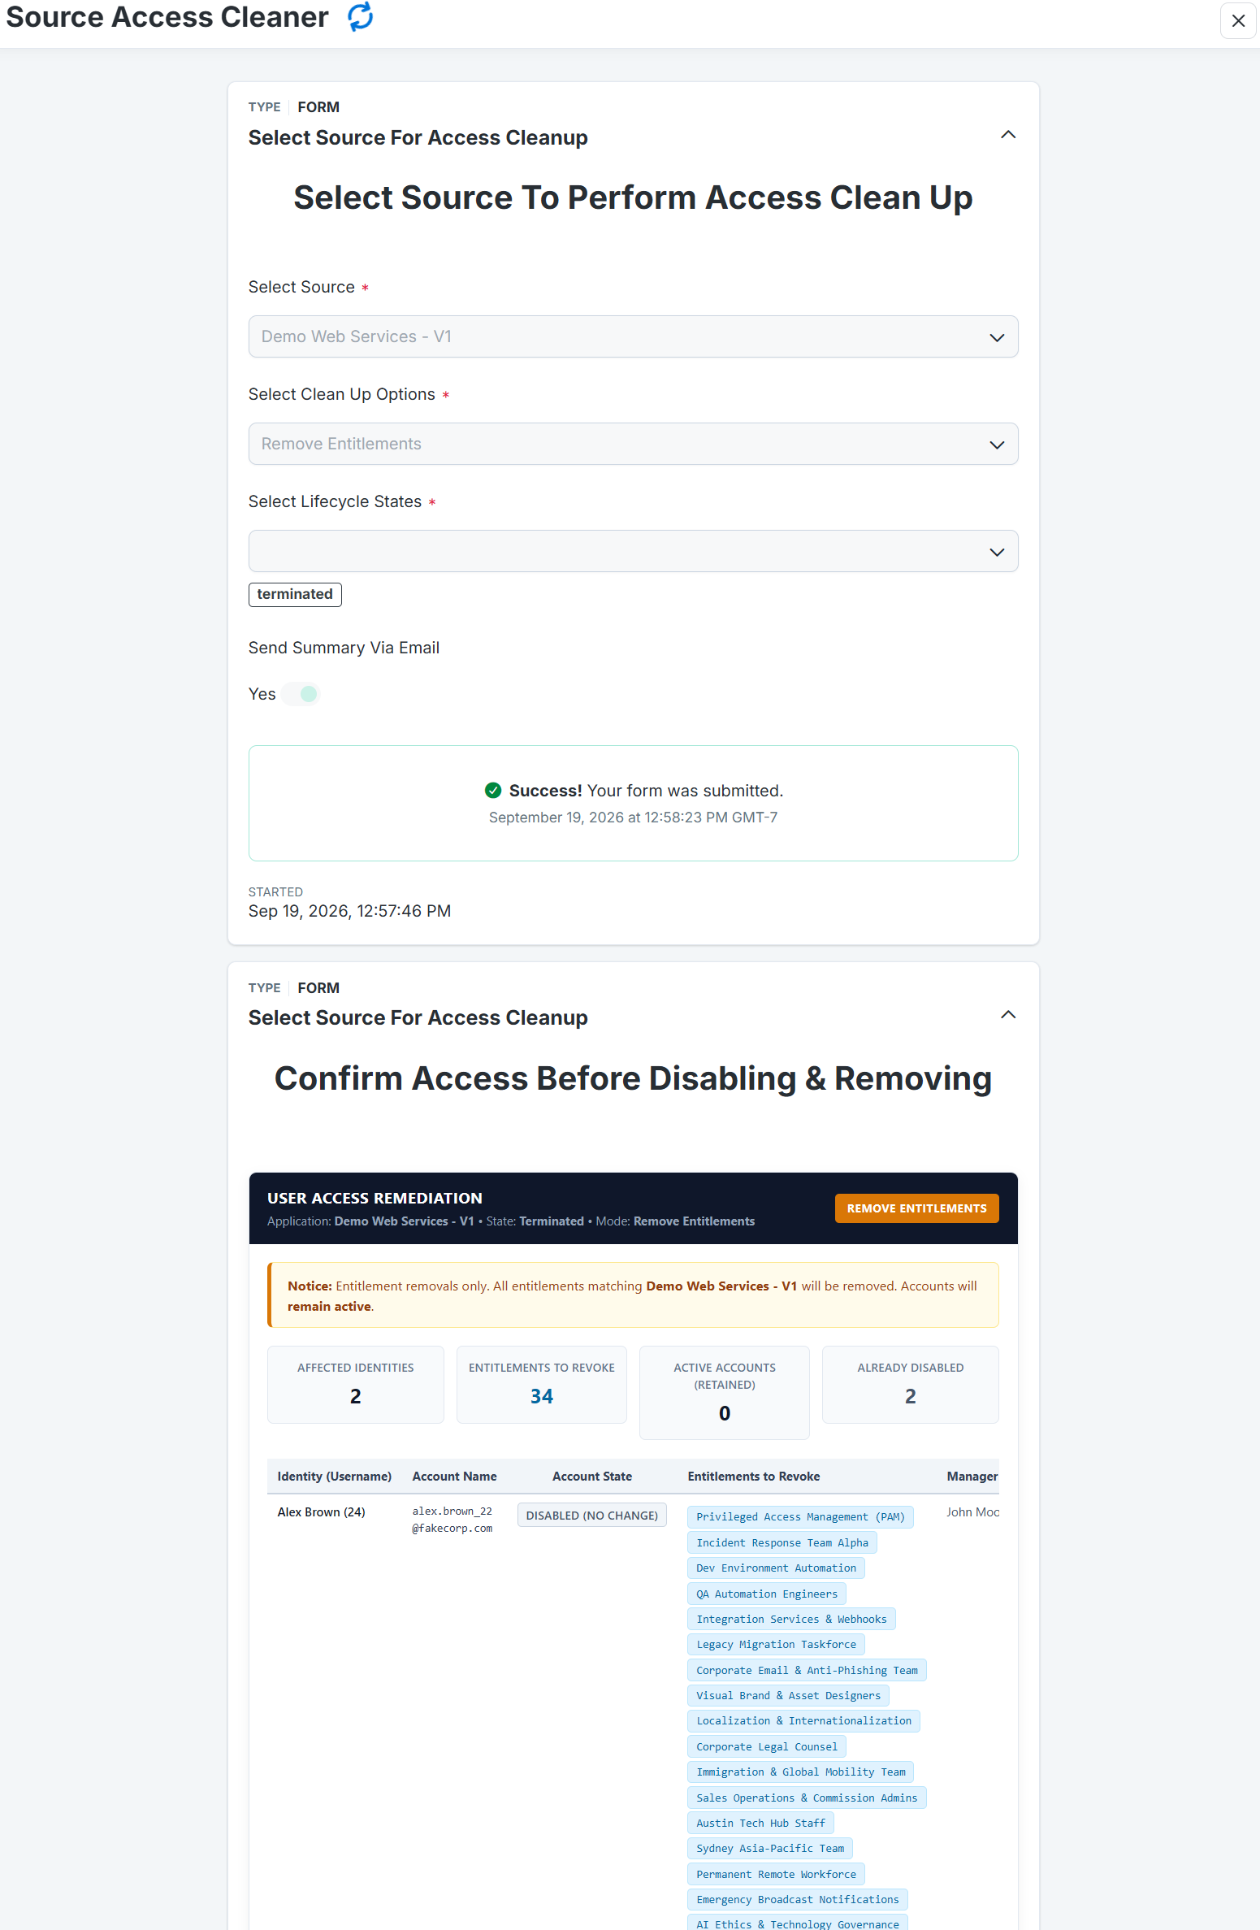Click the terminated lifecycle state tag
Viewport: 1260px width, 1930px height.
[x=295, y=594]
